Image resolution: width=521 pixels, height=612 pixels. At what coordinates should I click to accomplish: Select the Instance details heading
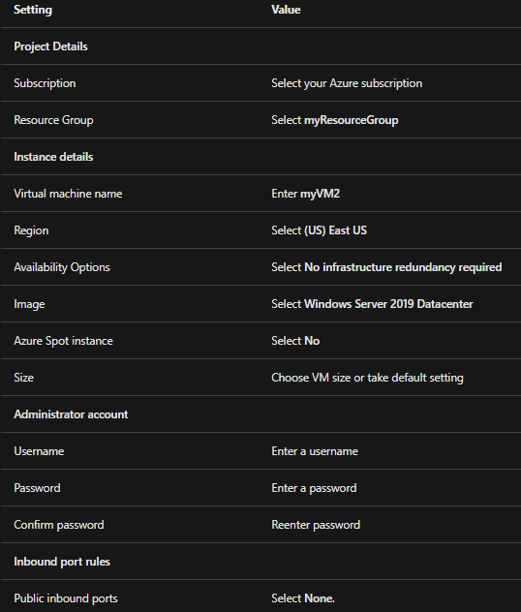tap(53, 157)
